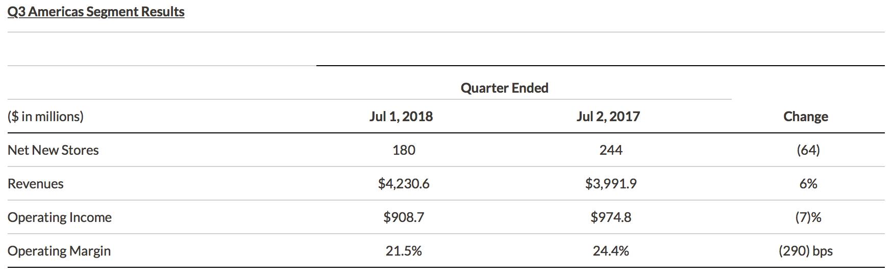Select the $3,991.9 revenue figure
Screen dimensions: 892x279
(611, 184)
